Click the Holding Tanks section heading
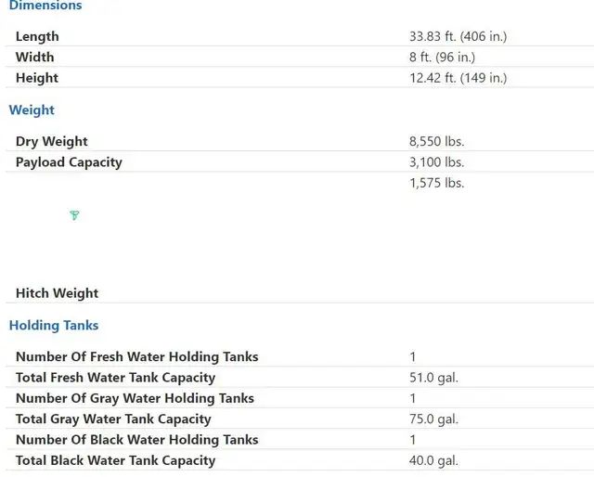594x477 pixels. [54, 325]
